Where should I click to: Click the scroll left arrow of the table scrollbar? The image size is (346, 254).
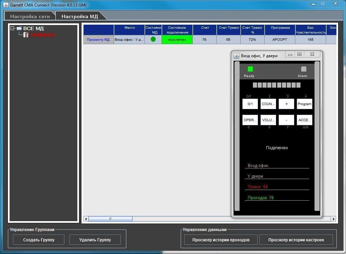click(x=86, y=219)
